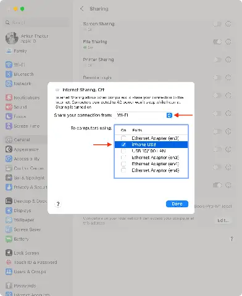Show info for Printer Sharing

(228, 60)
